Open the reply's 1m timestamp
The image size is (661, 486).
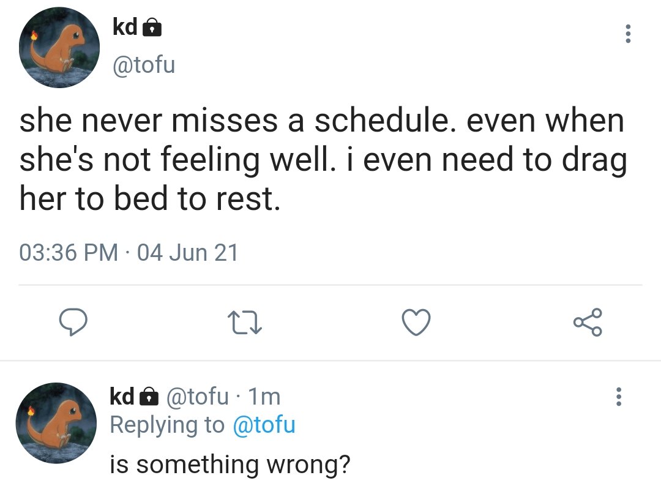264,397
